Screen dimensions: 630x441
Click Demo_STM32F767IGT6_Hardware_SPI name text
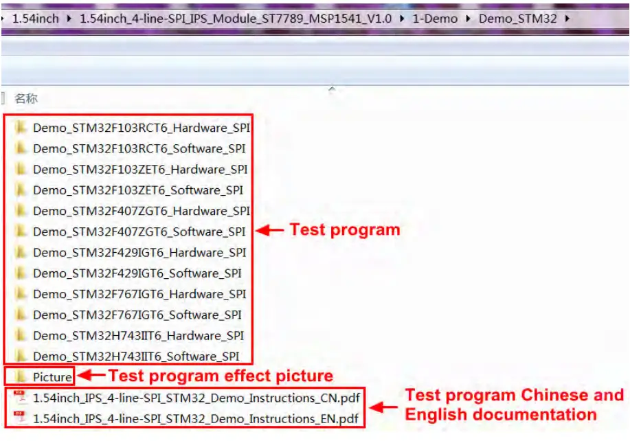pos(139,294)
